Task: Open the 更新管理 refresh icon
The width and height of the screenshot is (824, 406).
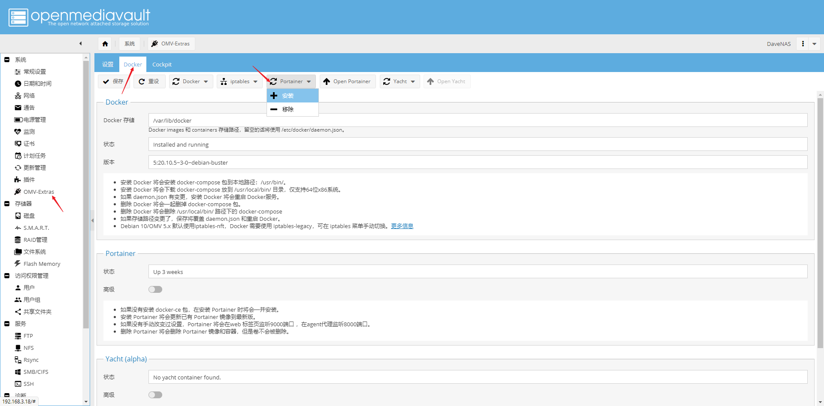Action: pos(18,168)
